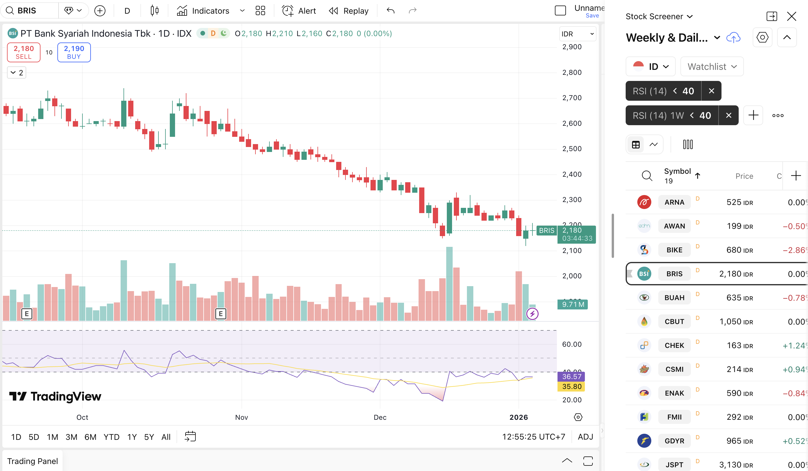Switch screener to chart view mode
Viewport: 808px width, 471px height.
653,144
